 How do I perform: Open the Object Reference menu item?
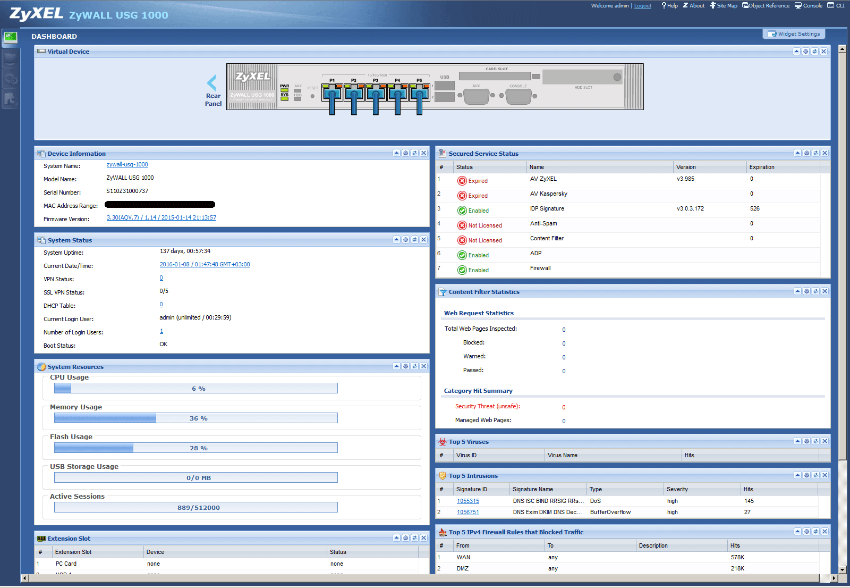click(x=766, y=6)
